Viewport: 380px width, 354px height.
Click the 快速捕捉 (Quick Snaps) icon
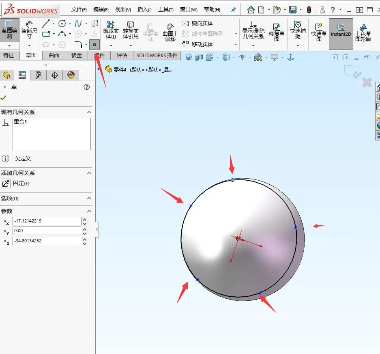click(x=298, y=28)
